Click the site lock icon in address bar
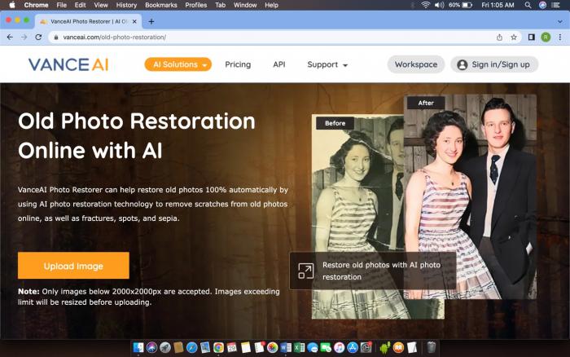 click(x=56, y=37)
